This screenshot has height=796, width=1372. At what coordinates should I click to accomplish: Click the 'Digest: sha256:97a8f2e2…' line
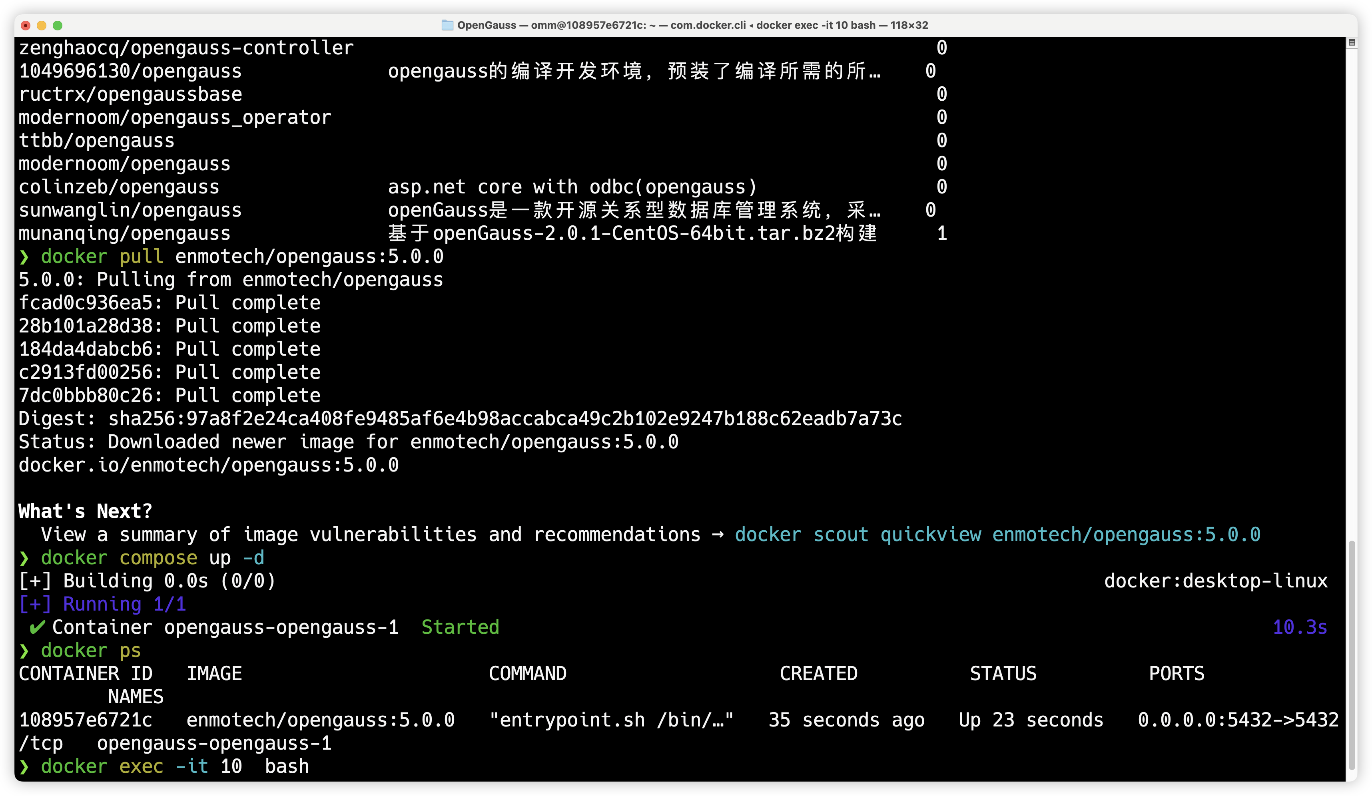[460, 418]
